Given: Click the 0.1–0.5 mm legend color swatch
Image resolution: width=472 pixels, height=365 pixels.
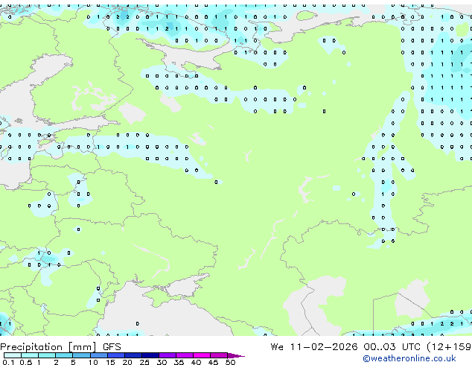Looking at the screenshot, I should (x=13, y=355).
